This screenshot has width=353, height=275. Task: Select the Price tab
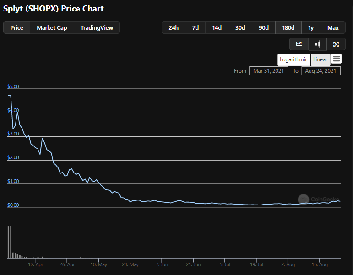coord(16,27)
